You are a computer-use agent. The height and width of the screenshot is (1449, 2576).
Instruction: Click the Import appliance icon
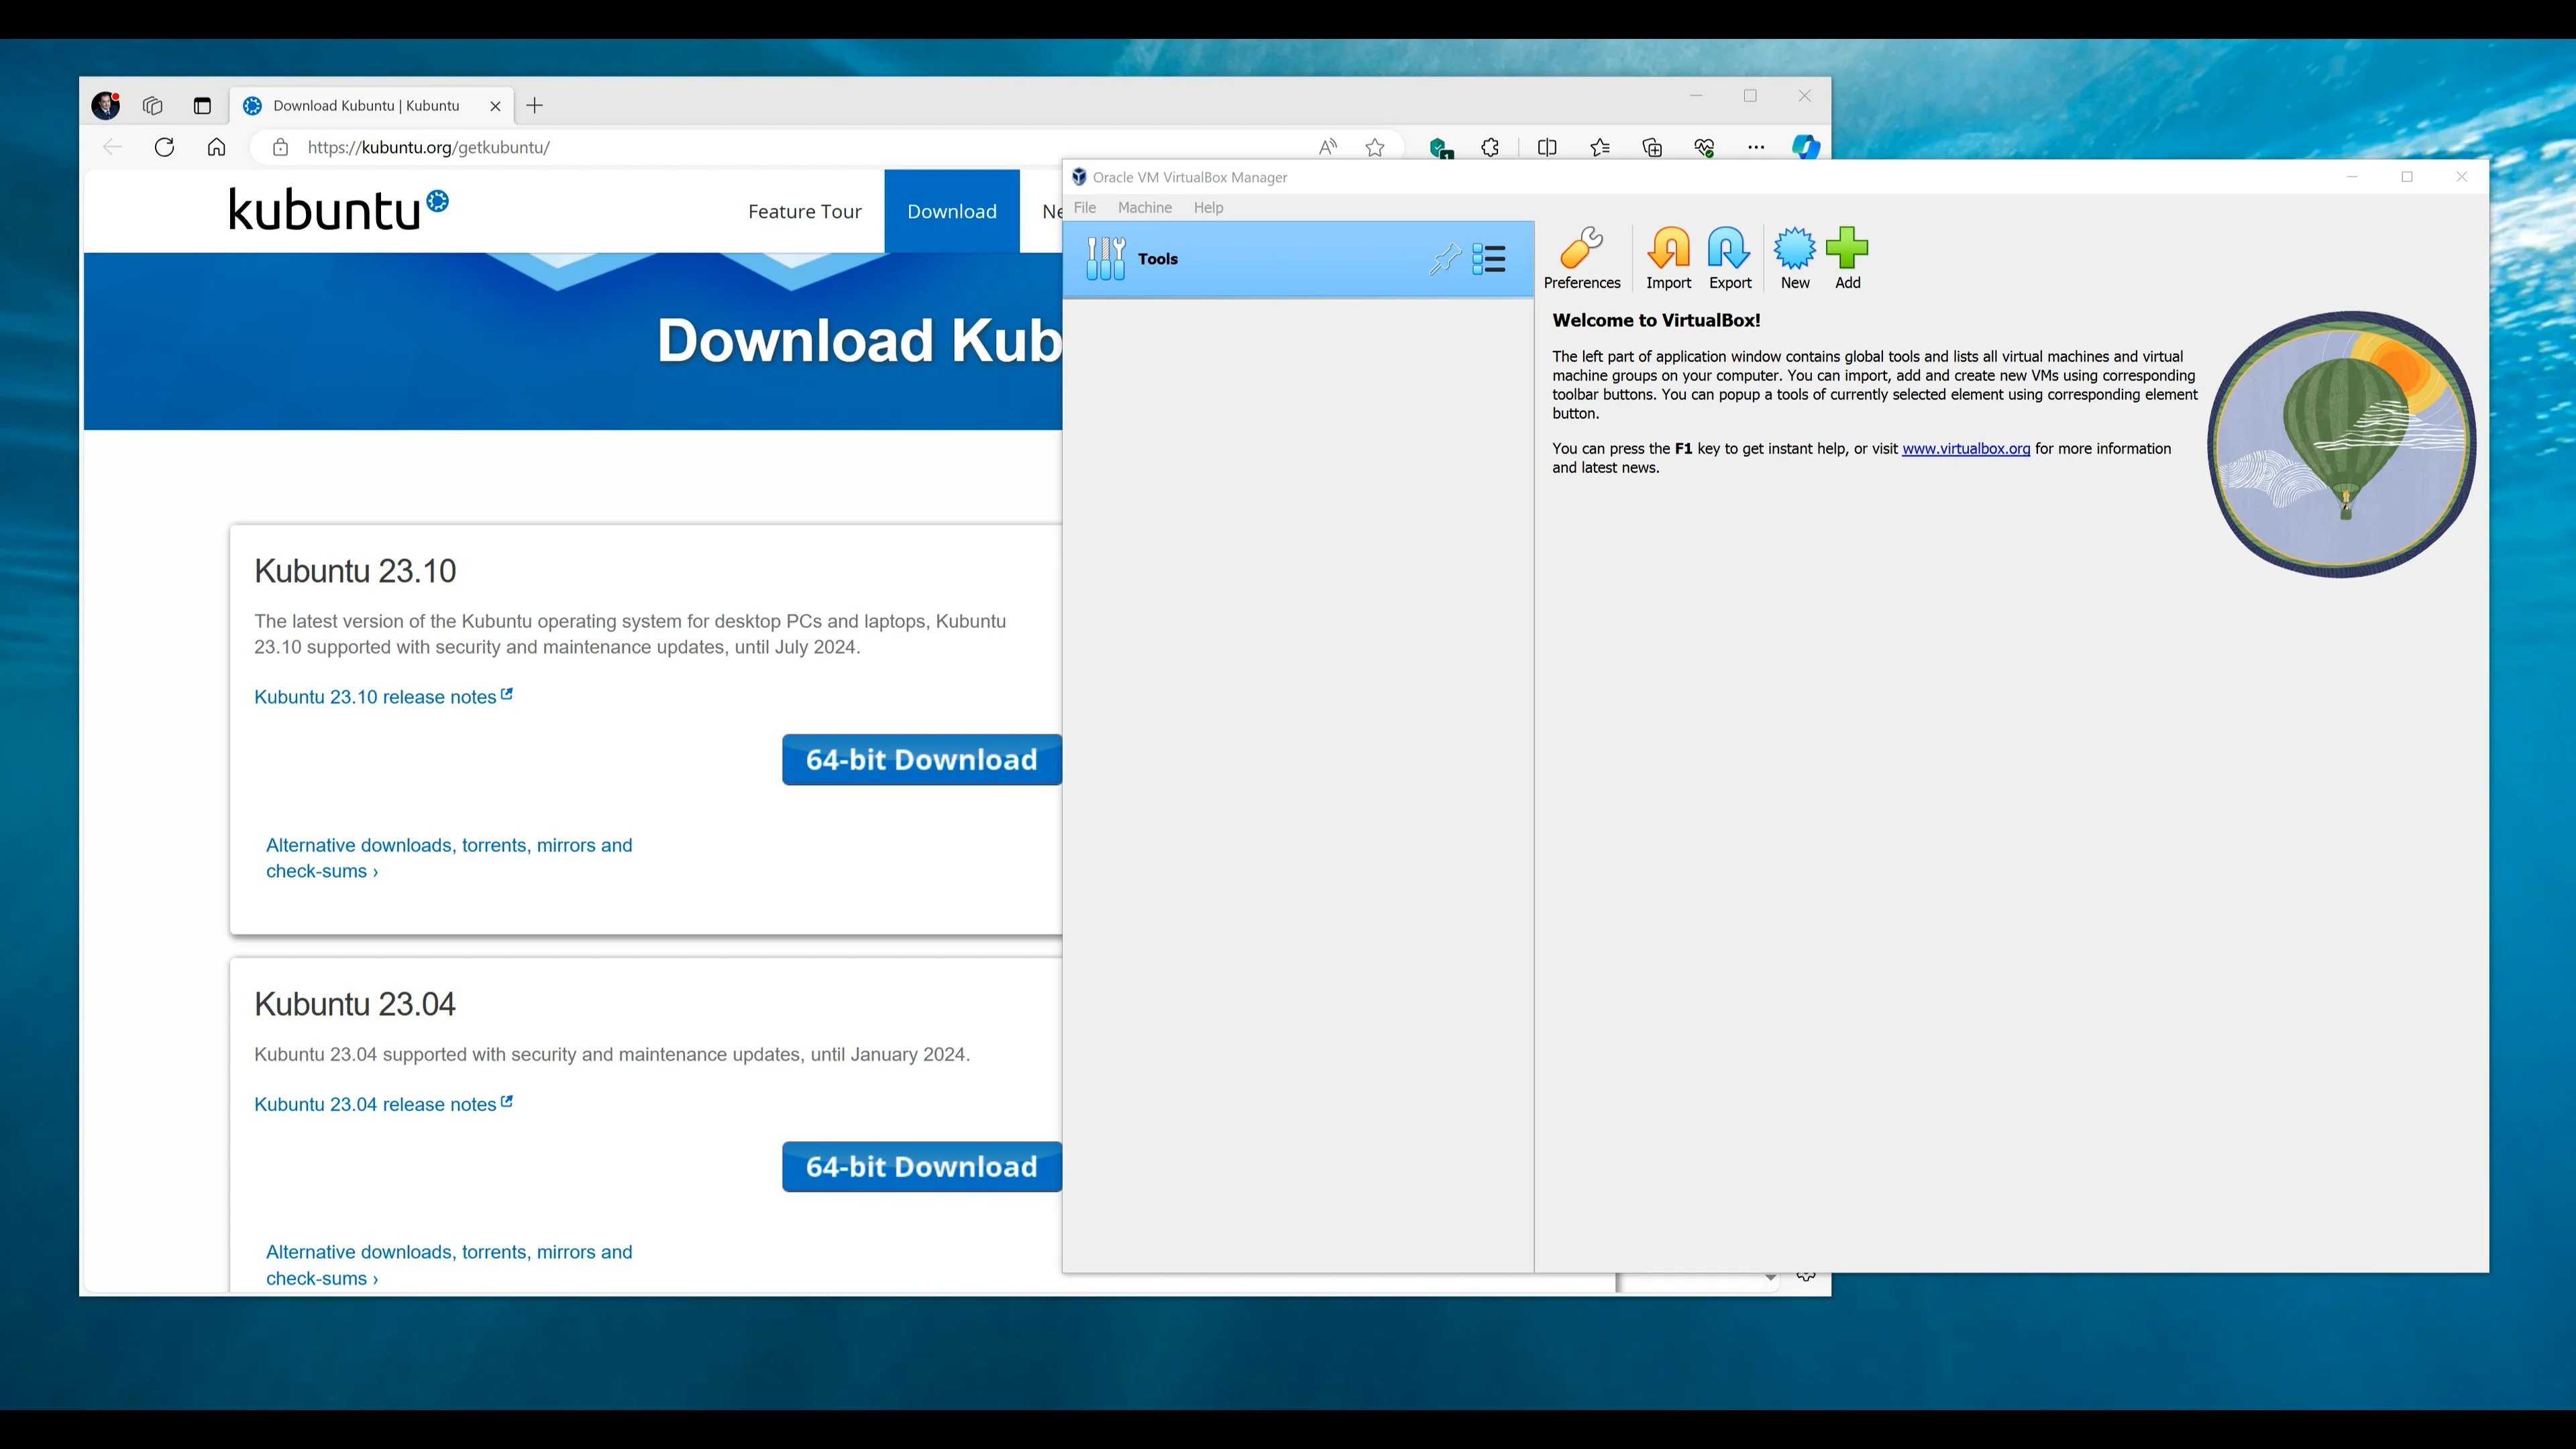point(1668,258)
